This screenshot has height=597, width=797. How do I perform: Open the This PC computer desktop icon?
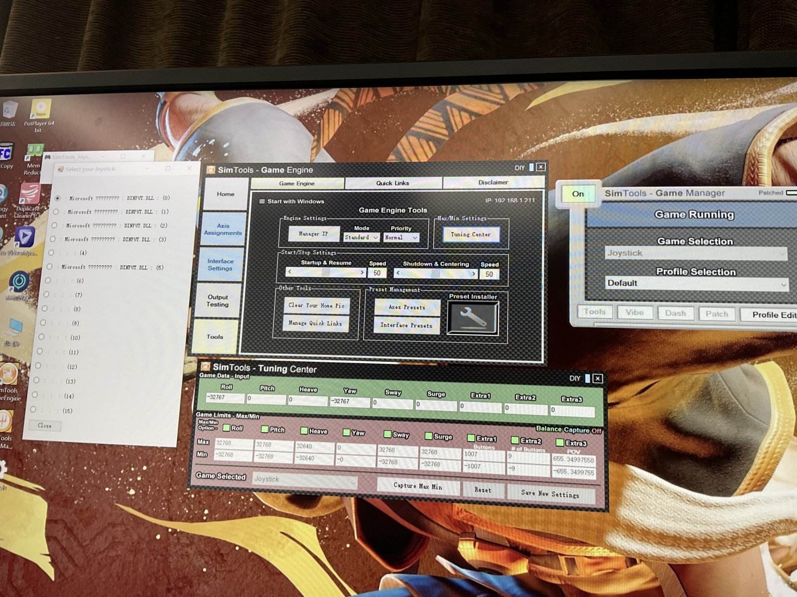13,332
